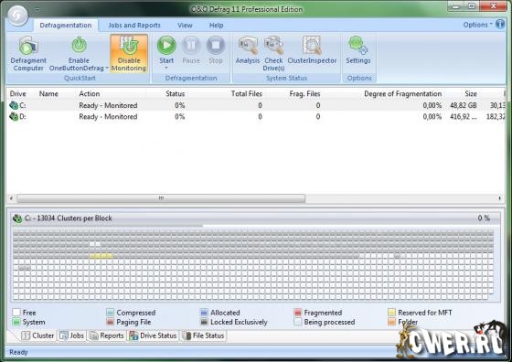Toggle the Disable Monitoring button
This screenshot has height=362, width=512.
pos(129,53)
